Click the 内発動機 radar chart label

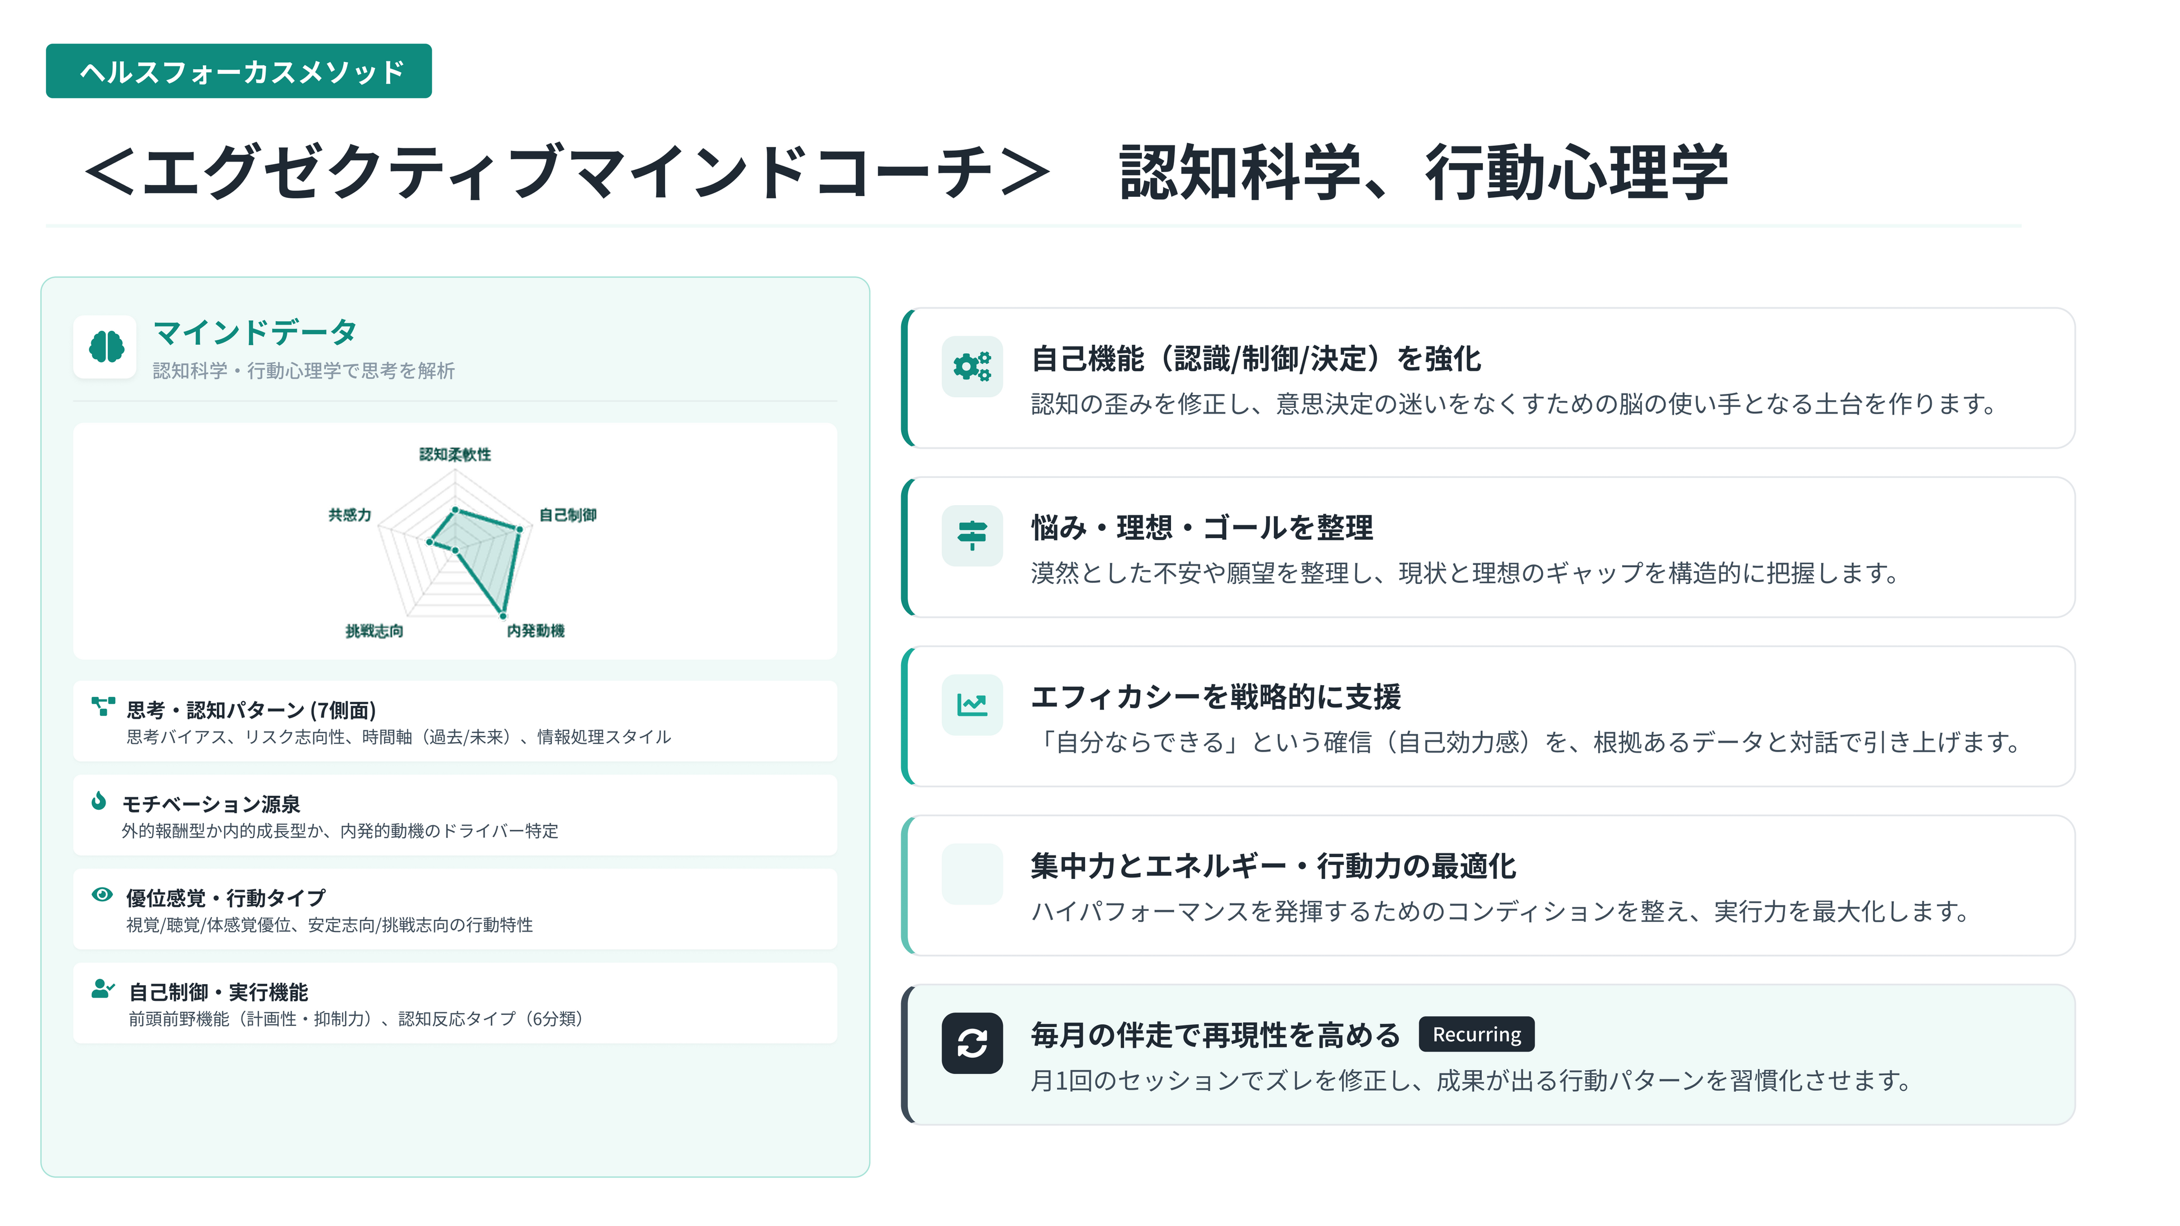tap(535, 630)
